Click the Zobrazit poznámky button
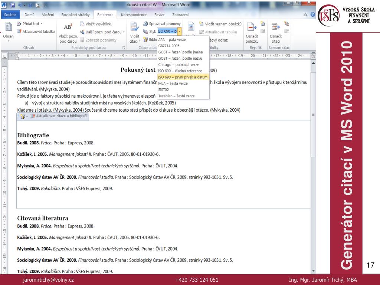Image resolution: width=380 pixels, height=285 pixels. pyautogui.click(x=98, y=40)
